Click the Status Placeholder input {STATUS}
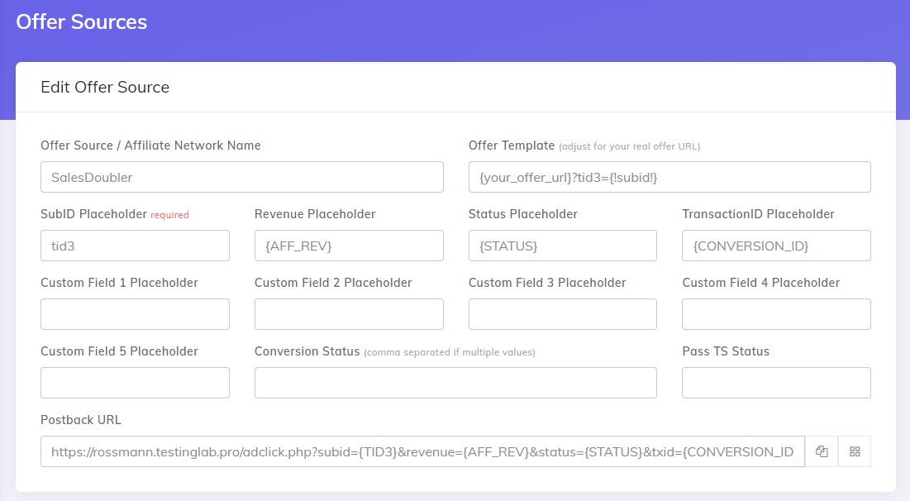The height and width of the screenshot is (501, 910). click(563, 246)
